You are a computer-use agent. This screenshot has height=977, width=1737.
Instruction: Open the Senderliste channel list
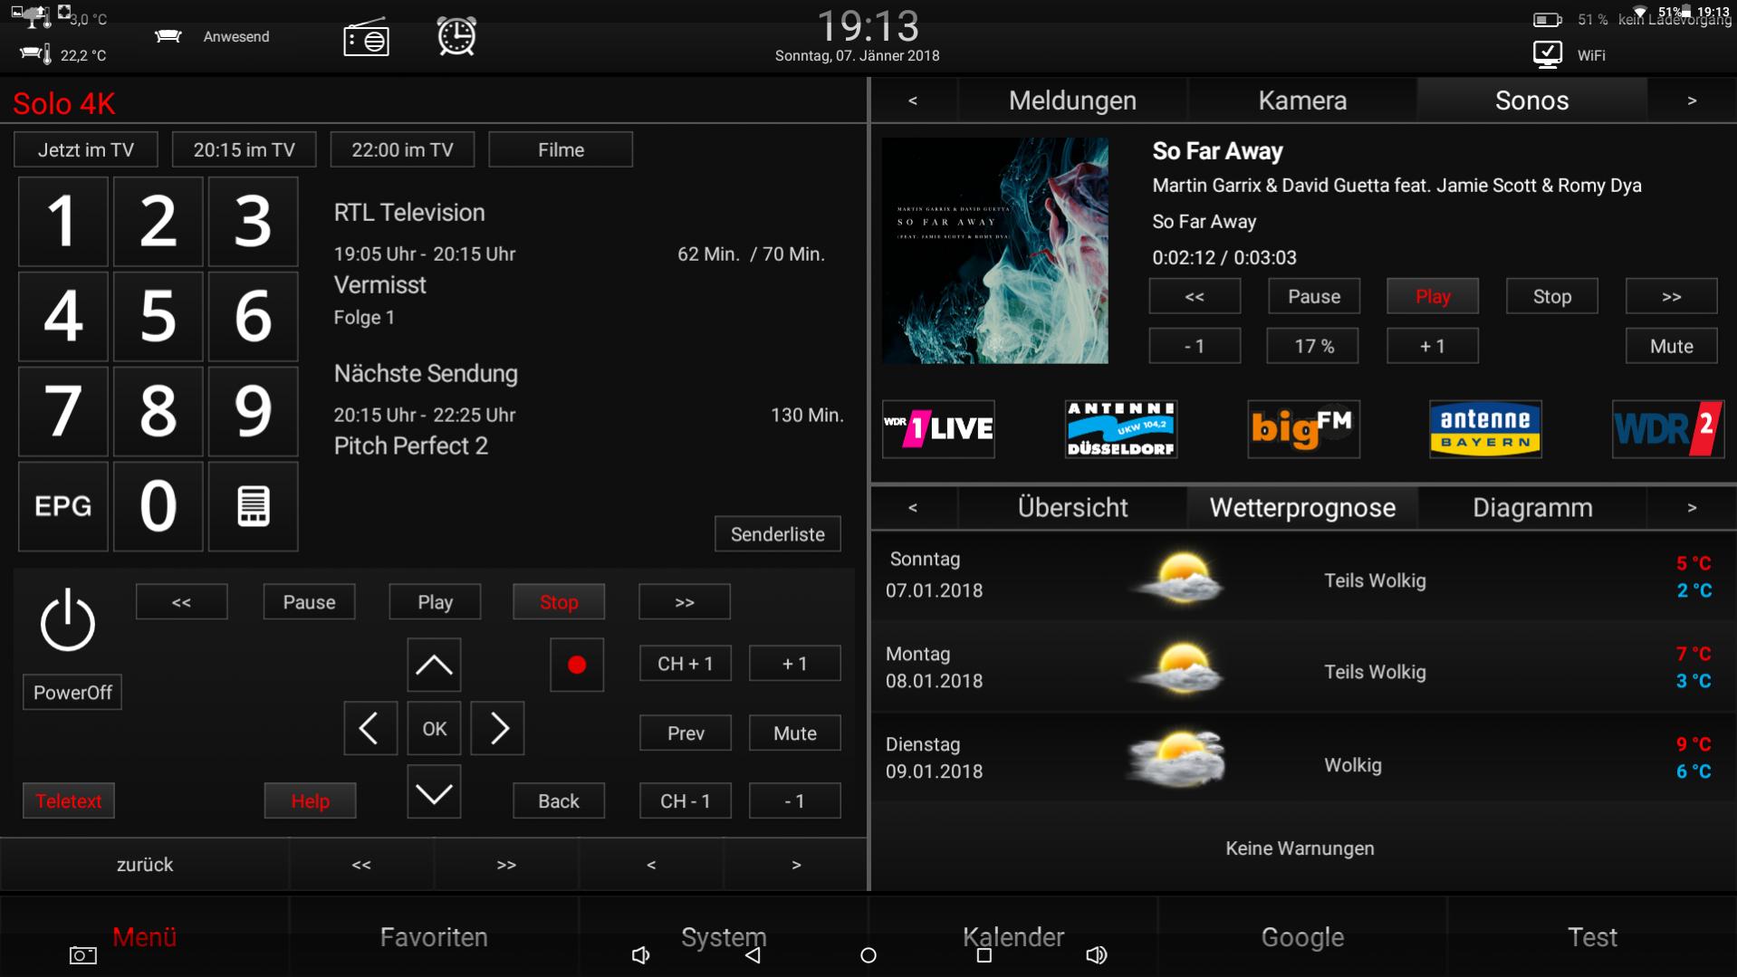click(x=777, y=534)
